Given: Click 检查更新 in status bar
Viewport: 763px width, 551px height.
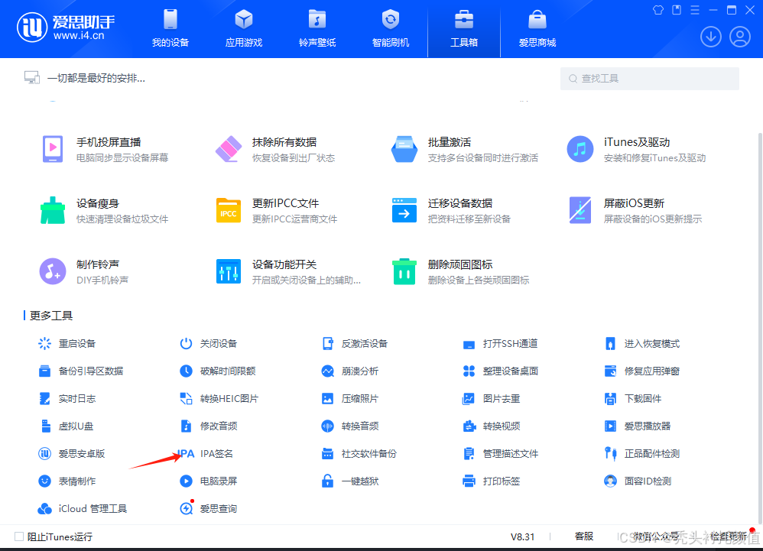Looking at the screenshot, I should click(729, 536).
